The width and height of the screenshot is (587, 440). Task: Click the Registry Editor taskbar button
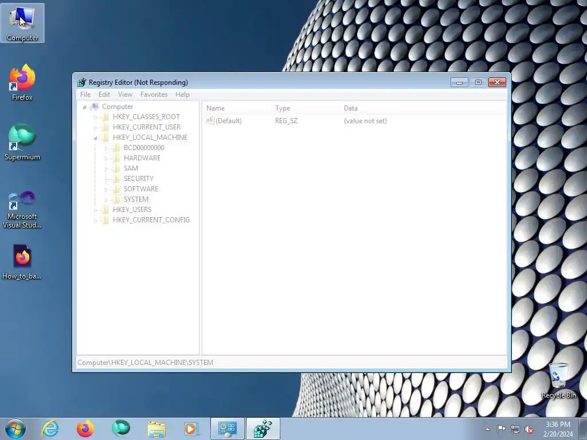click(x=263, y=429)
